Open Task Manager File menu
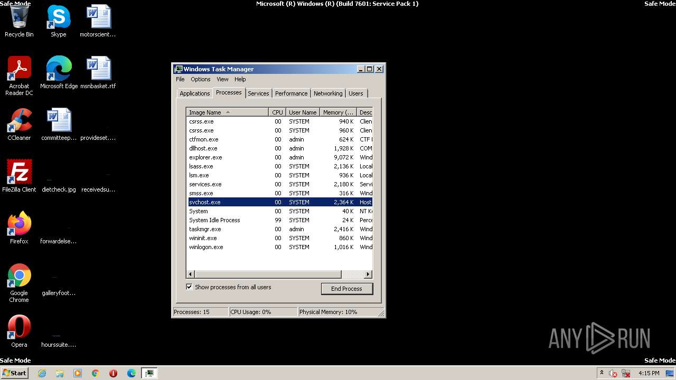Viewport: 676px width, 380px height. click(180, 79)
